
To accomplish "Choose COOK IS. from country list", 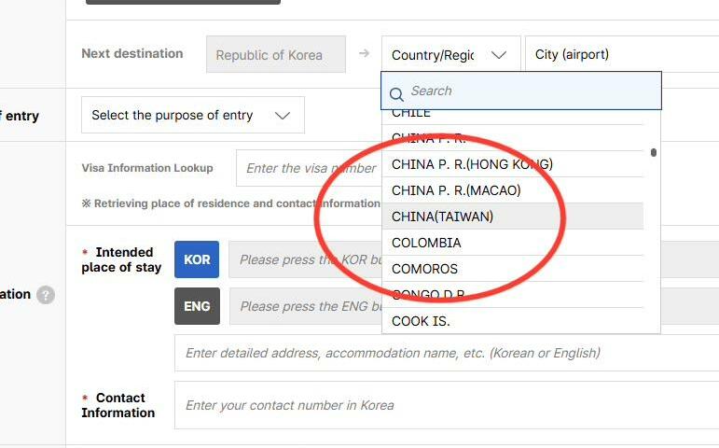I will (421, 321).
